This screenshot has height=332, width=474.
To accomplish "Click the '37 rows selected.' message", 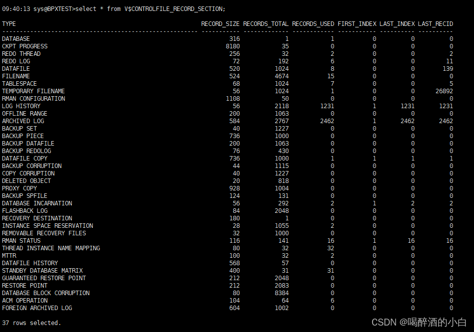I will pos(31,323).
